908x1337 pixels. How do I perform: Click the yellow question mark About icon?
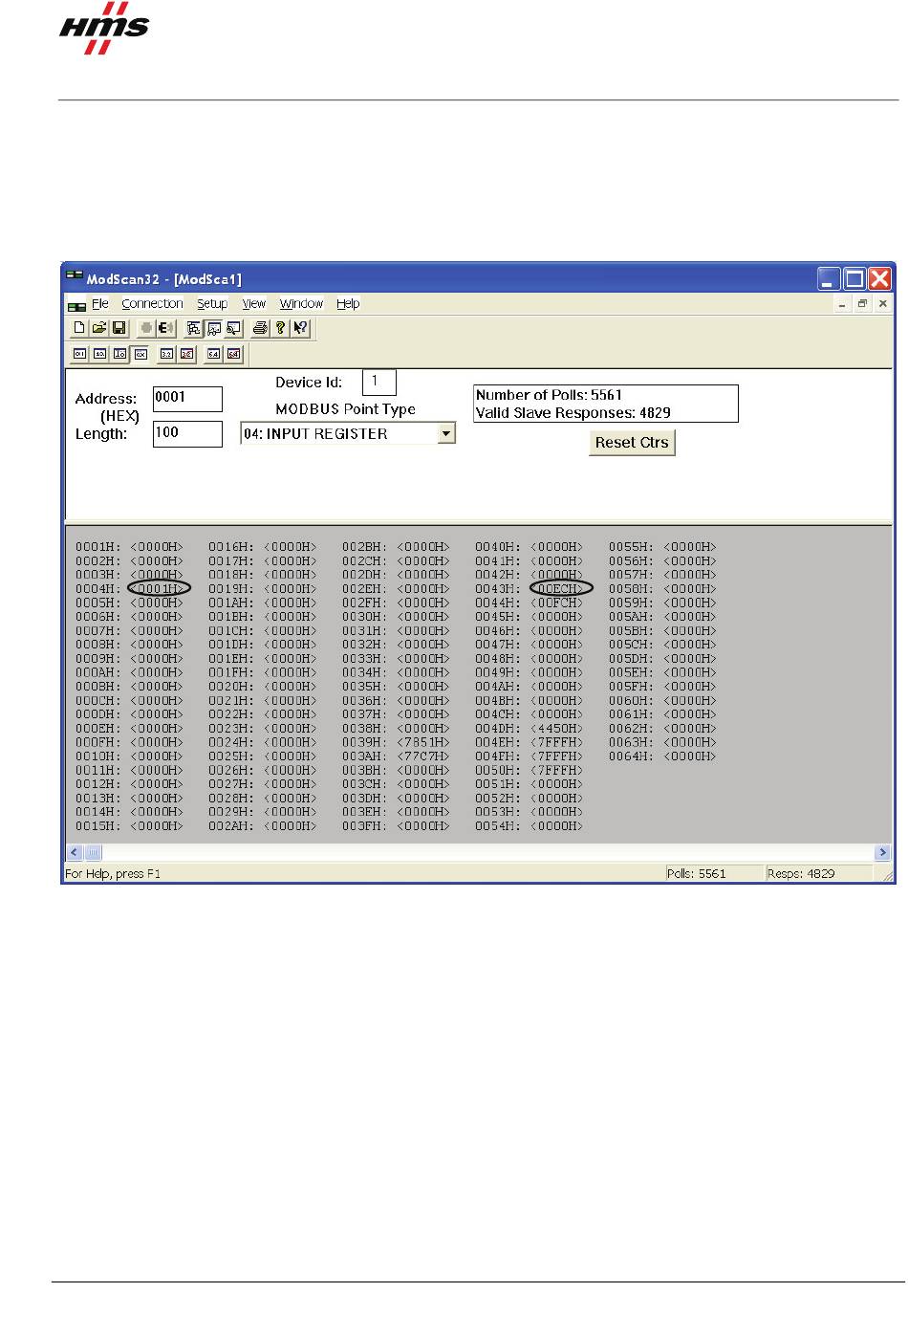pos(280,328)
